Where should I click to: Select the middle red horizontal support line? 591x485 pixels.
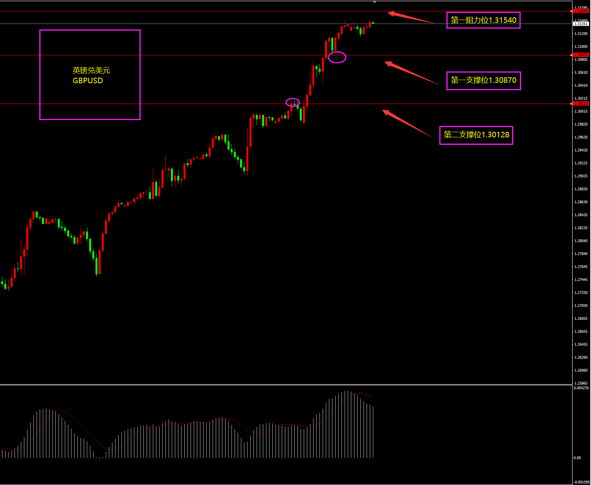coord(196,55)
